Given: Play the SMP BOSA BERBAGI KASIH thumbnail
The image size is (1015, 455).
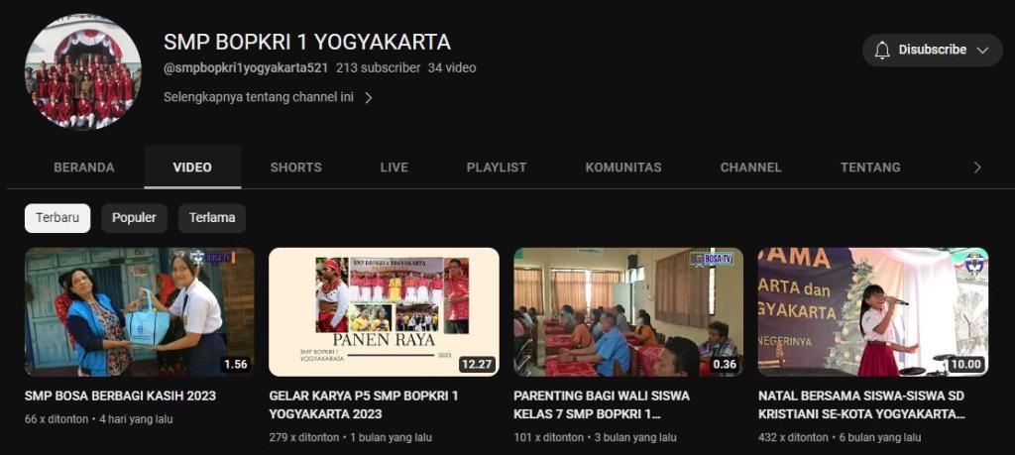Looking at the screenshot, I should tap(139, 312).
